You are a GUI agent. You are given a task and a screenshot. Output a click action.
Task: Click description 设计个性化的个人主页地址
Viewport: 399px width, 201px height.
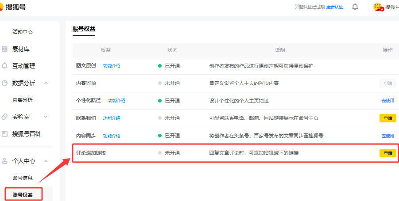239,101
